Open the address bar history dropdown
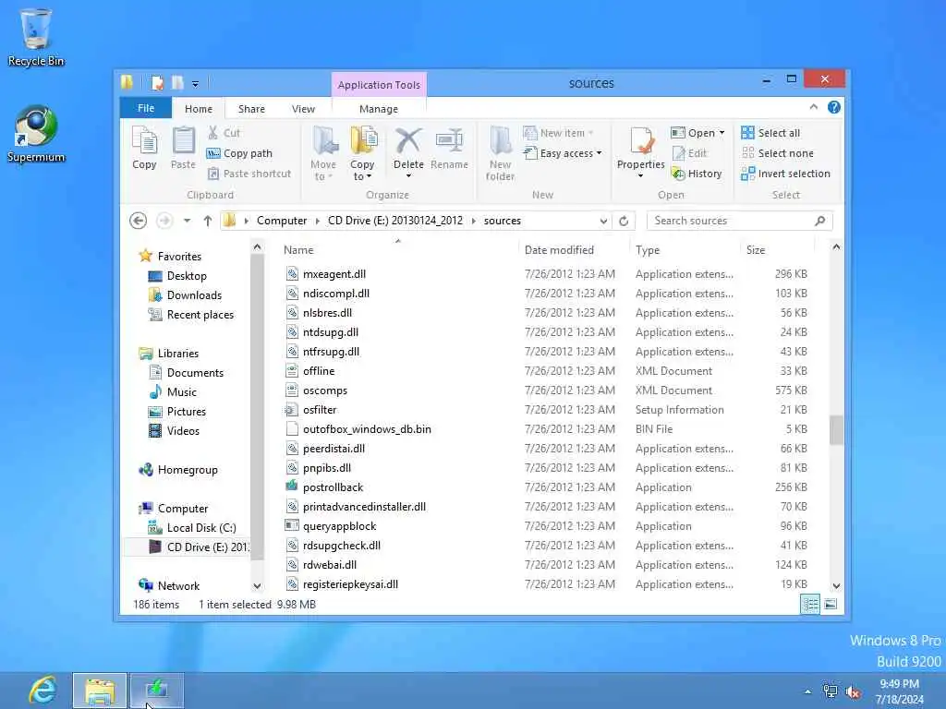946x709 pixels. click(603, 221)
